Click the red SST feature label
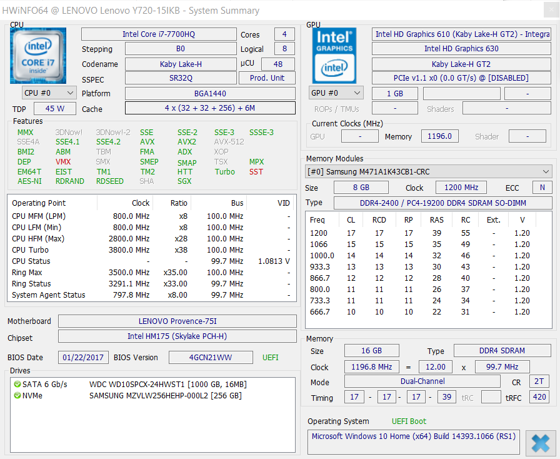Image resolution: width=560 pixels, height=459 pixels. tap(256, 172)
